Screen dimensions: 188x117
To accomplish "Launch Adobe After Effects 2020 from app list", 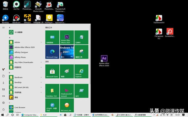I will (26, 47).
